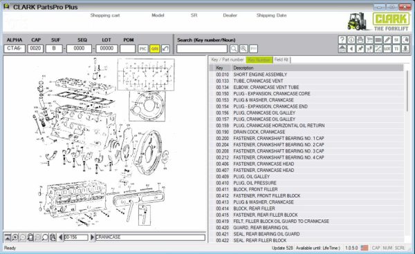415x254 pixels.
Task: Go to previous diagram page arrow
Action: pyautogui.click(x=61, y=237)
